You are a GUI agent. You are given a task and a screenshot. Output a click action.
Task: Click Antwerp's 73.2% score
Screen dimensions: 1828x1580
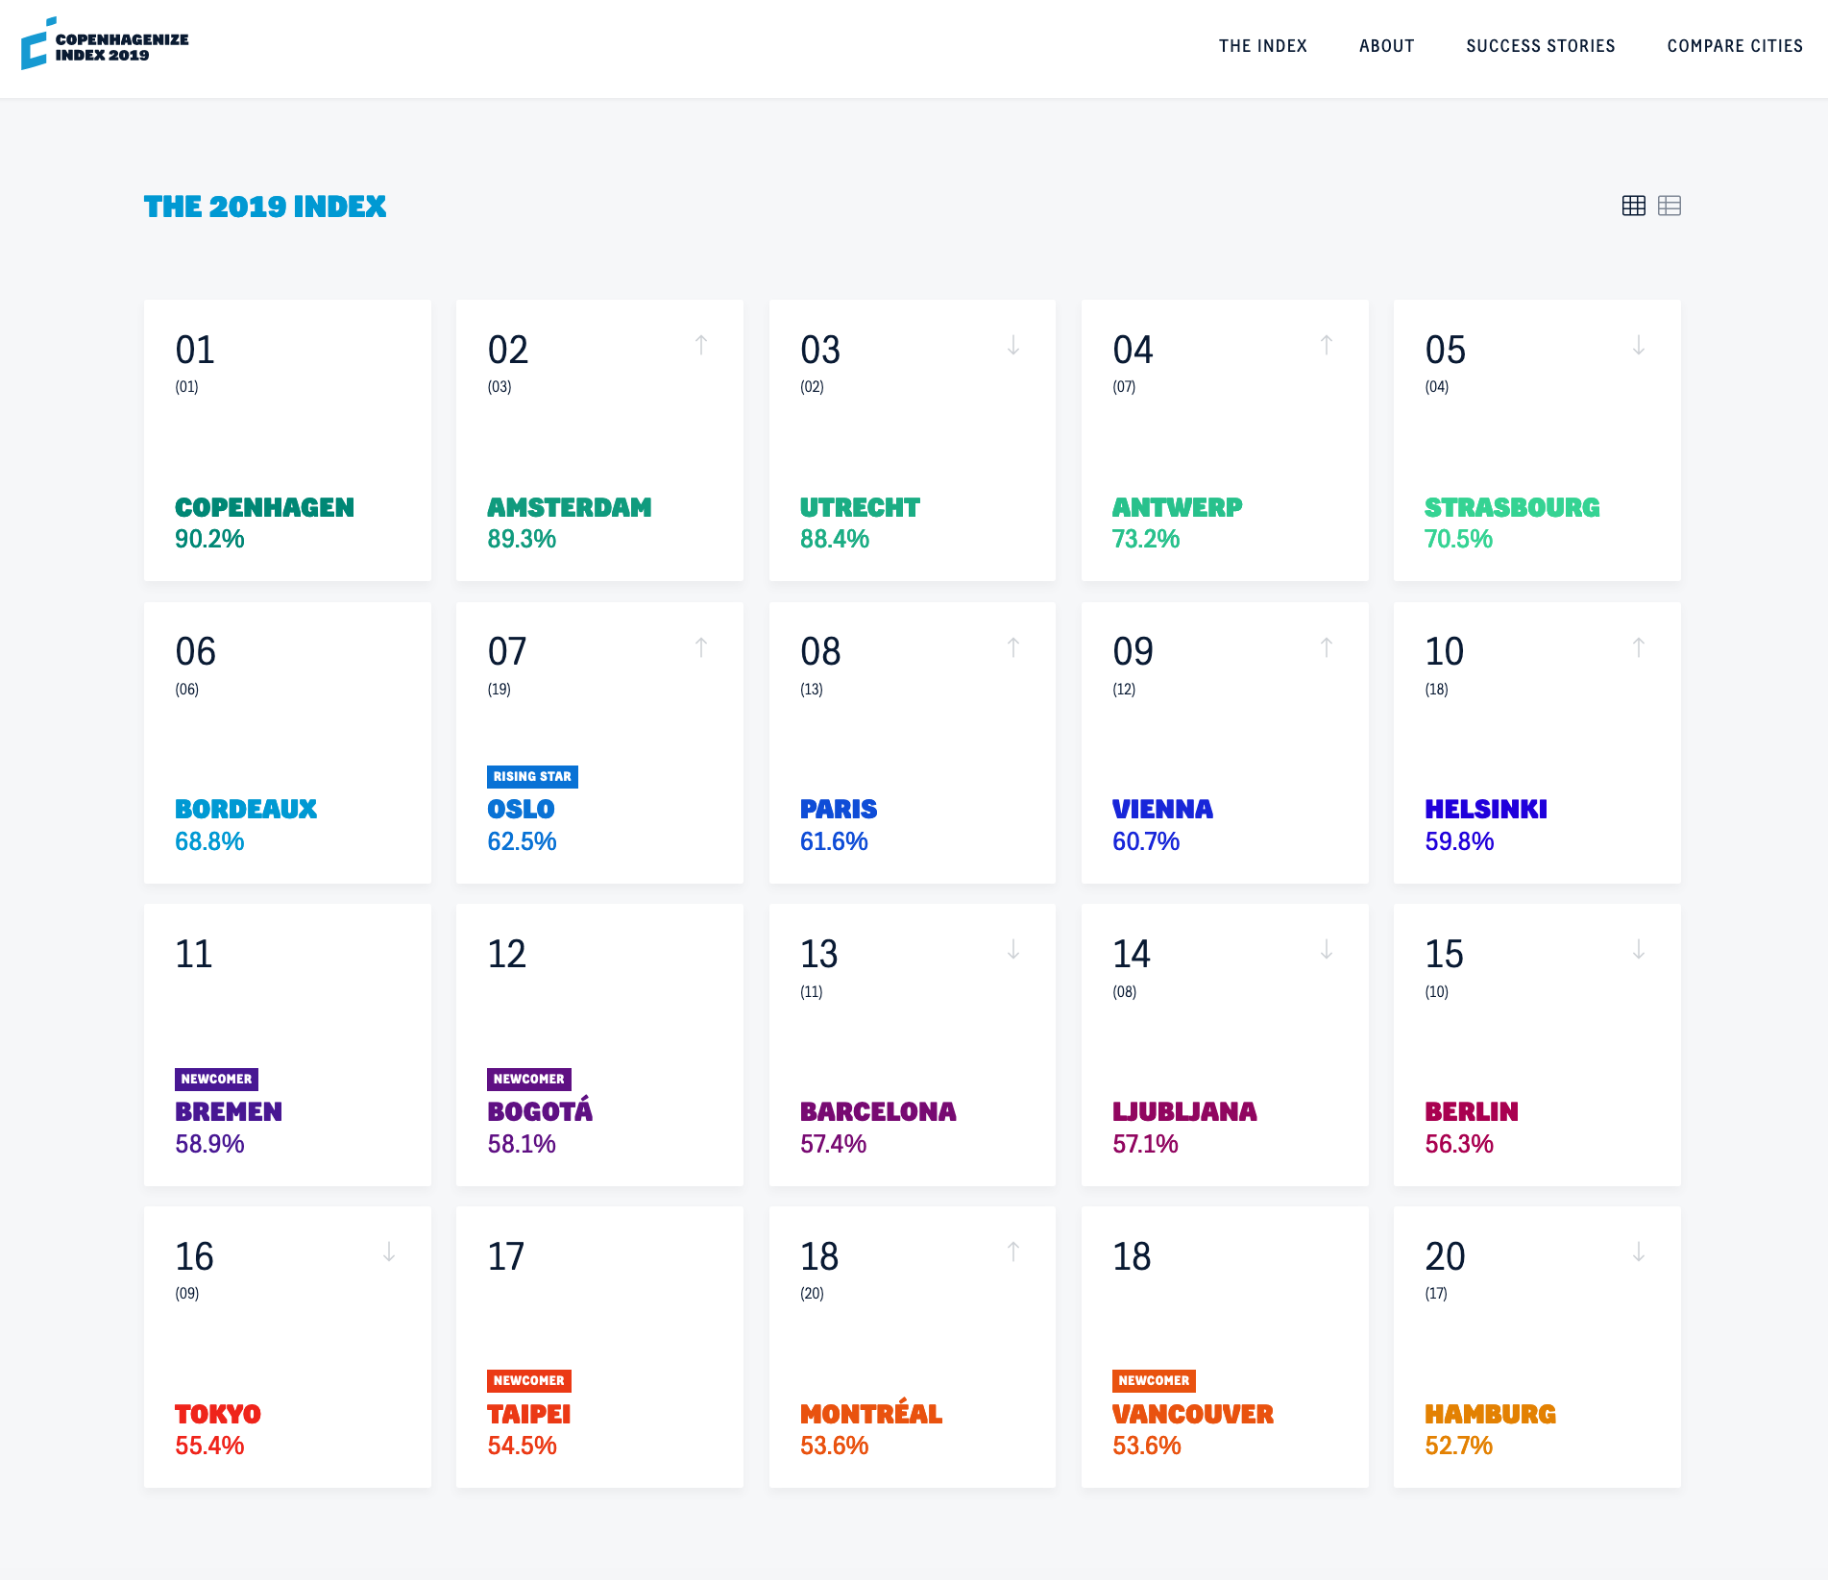pos(1146,539)
